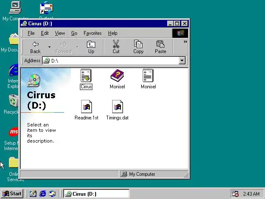
Task: Expand the toolbar overflow chevron
Action: (x=185, y=41)
